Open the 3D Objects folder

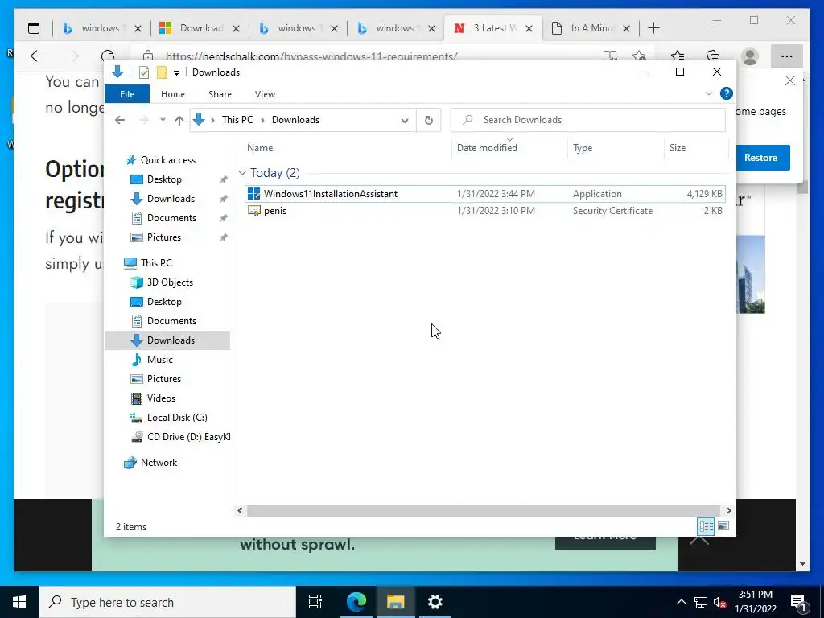[x=170, y=282]
